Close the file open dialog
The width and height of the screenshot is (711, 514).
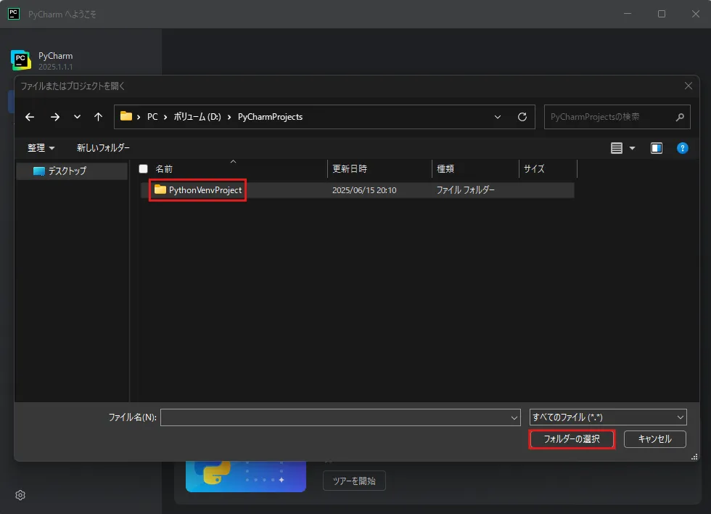[x=689, y=86]
